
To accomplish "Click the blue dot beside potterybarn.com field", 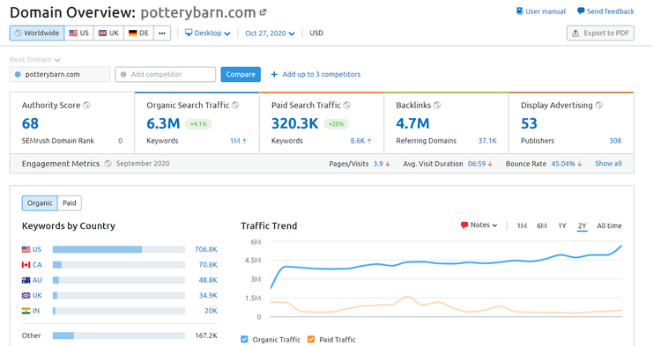I will coord(18,75).
